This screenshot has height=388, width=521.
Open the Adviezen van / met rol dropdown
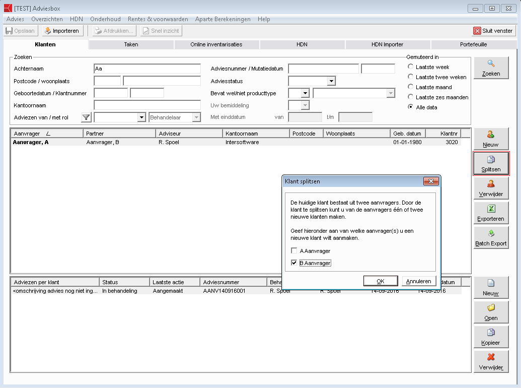tap(141, 117)
